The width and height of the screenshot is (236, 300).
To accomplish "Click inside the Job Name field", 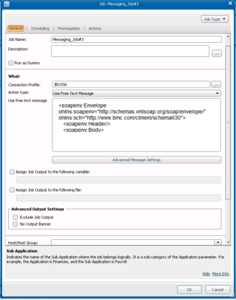I will tap(137, 39).
